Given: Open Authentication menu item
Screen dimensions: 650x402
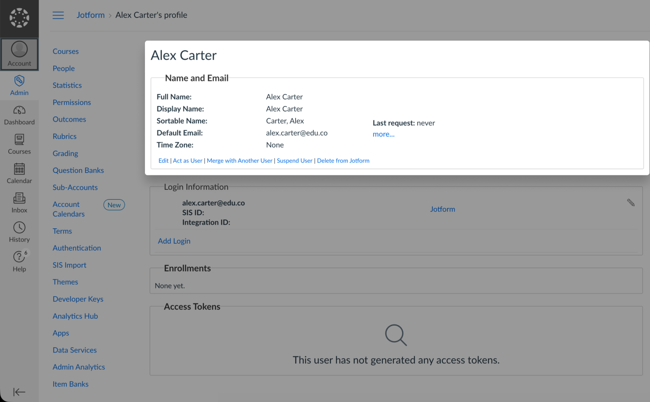Looking at the screenshot, I should 77,248.
